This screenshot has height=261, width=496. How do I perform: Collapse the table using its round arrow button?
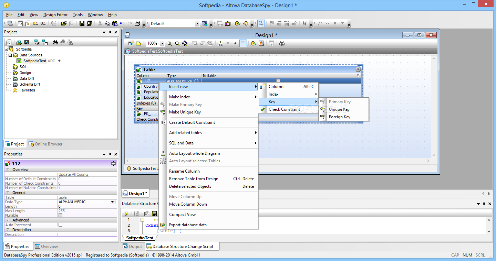point(358,69)
